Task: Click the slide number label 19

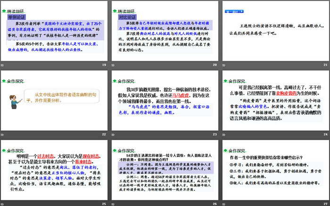Action: click(x=104, y=65)
